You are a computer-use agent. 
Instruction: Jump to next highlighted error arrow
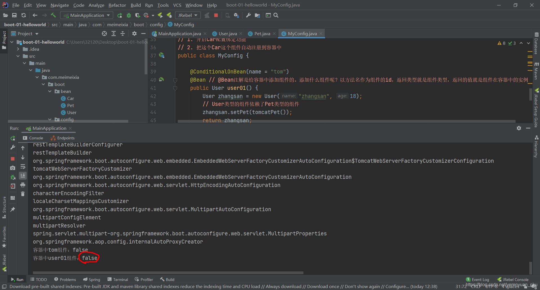[528, 43]
